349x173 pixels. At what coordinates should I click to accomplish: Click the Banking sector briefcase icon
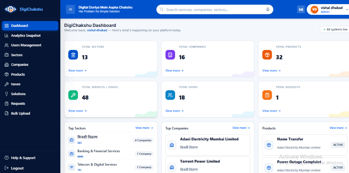pos(72,154)
